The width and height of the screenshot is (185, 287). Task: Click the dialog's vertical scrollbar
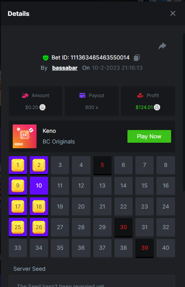pos(184,112)
